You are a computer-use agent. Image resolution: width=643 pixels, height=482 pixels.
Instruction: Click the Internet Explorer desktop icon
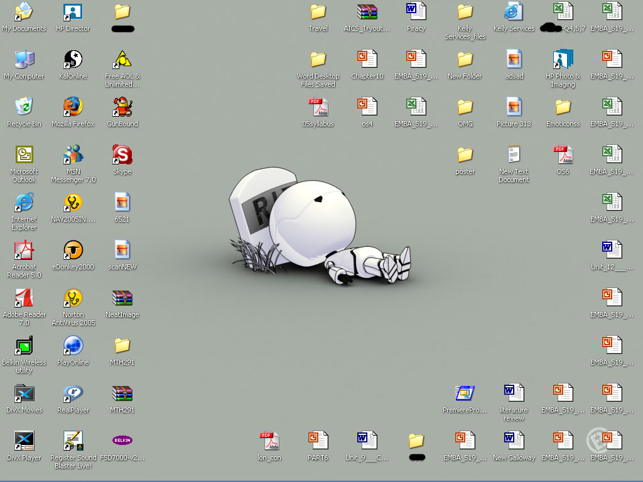pyautogui.click(x=24, y=203)
